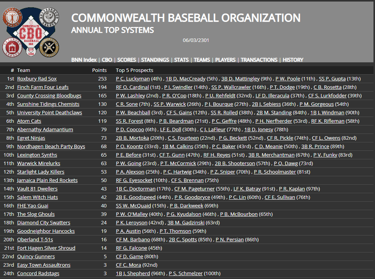Viewport: 375px width, 279px height.
Task: Click the Points column header
Action: click(99, 70)
